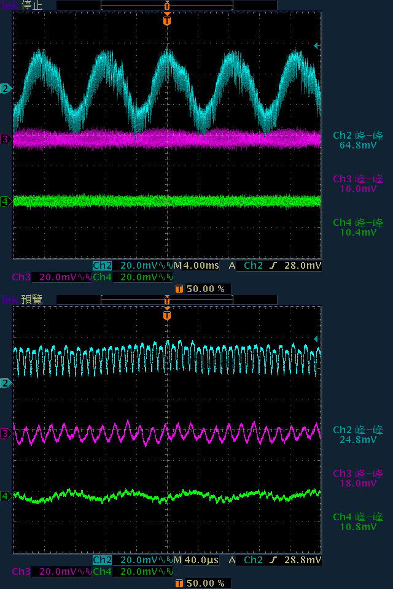Click the Ch3 scale label in bottom capture
The image size is (393, 589).
click(21, 572)
